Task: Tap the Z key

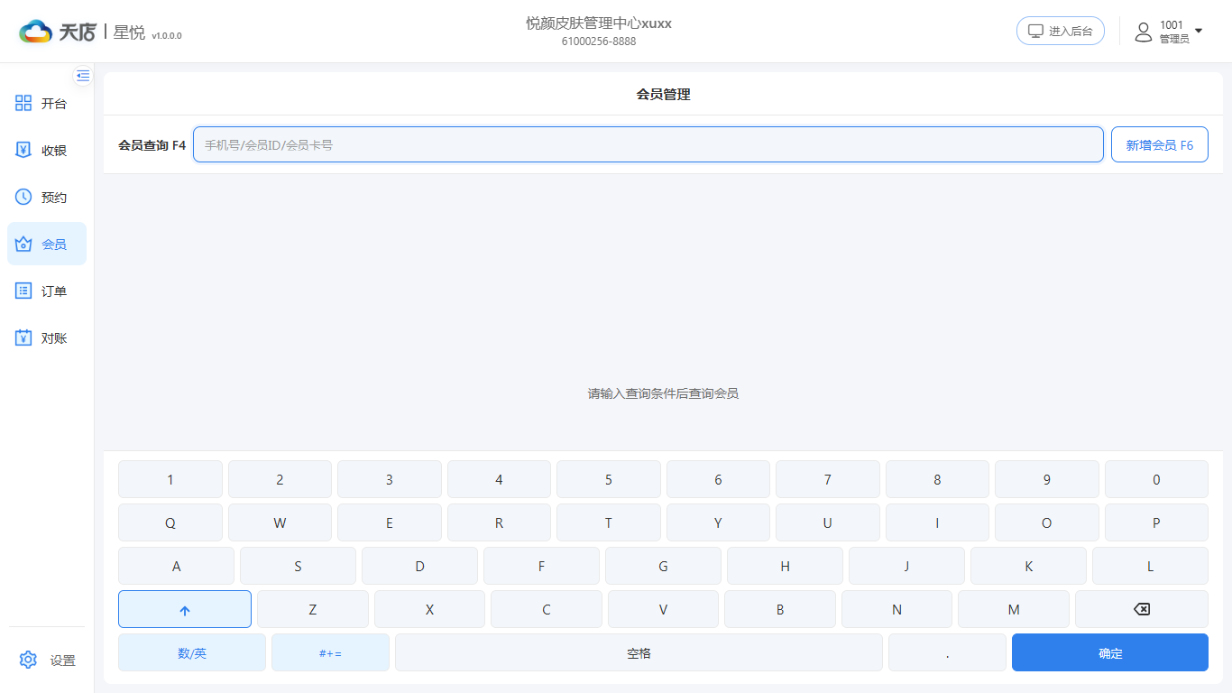Action: [313, 609]
